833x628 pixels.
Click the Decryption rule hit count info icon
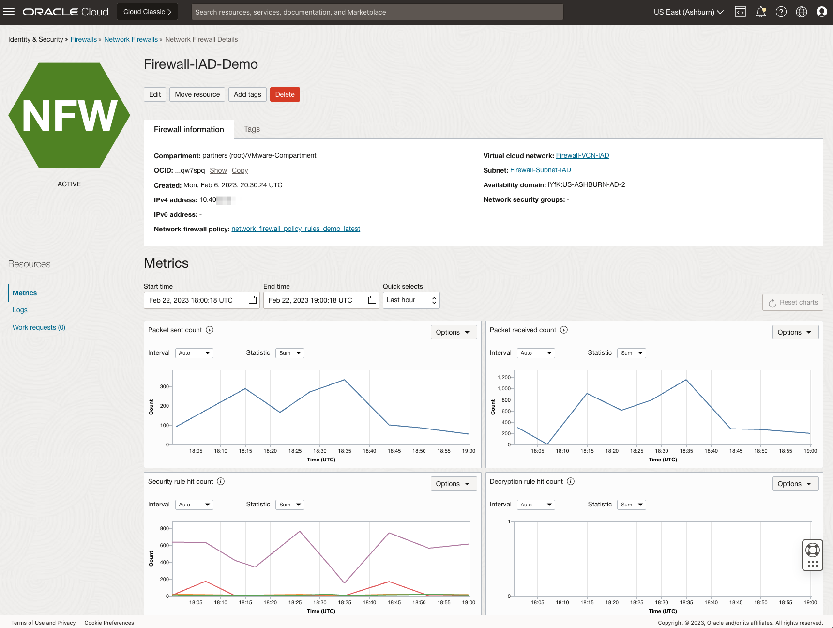pos(570,481)
